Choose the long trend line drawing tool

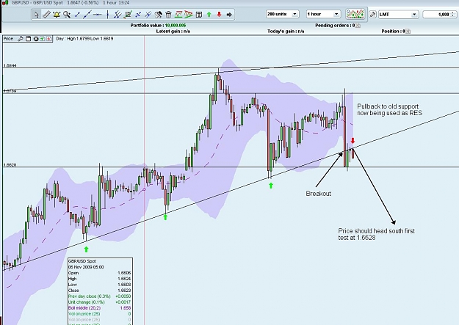pyautogui.click(x=87, y=15)
